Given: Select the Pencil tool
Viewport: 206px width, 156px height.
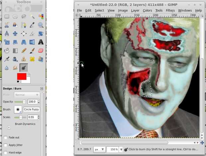Looking at the screenshot, I should tap(24, 51).
